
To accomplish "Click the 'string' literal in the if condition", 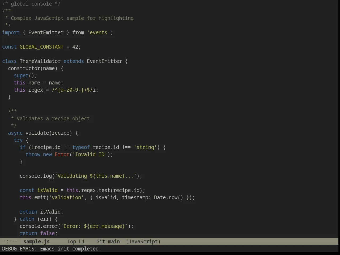I will pyautogui.click(x=145, y=147).
